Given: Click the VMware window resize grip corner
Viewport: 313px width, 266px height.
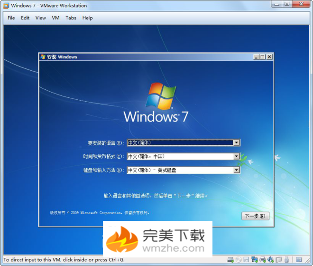Looking at the screenshot, I should click(307, 260).
